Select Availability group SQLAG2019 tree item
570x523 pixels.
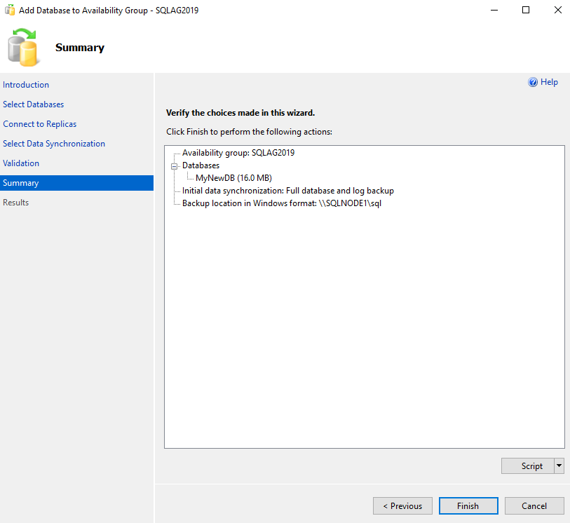[x=238, y=153]
